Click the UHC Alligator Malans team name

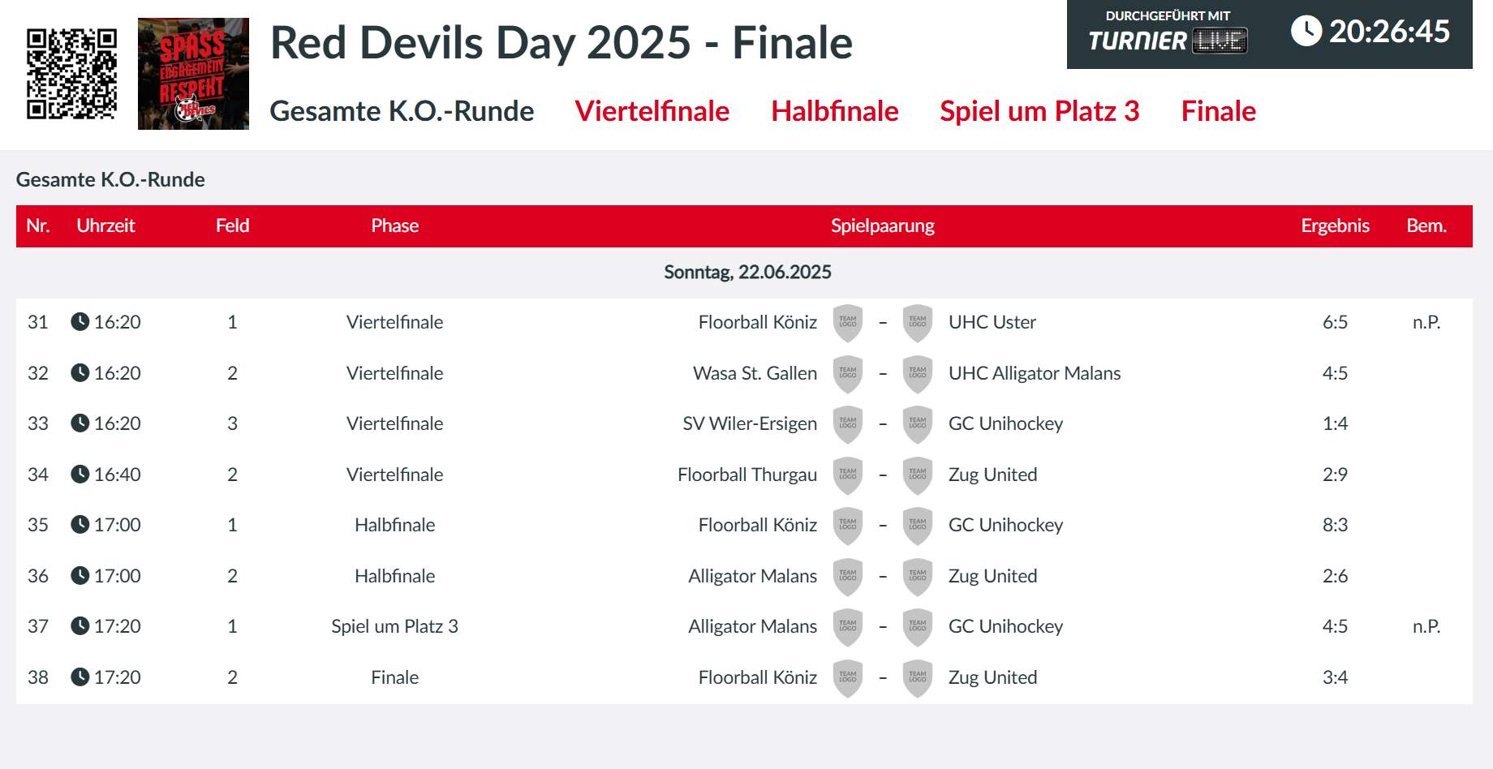coord(1035,373)
